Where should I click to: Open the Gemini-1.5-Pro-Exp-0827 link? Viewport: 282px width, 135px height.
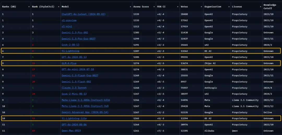pos(78,39)
